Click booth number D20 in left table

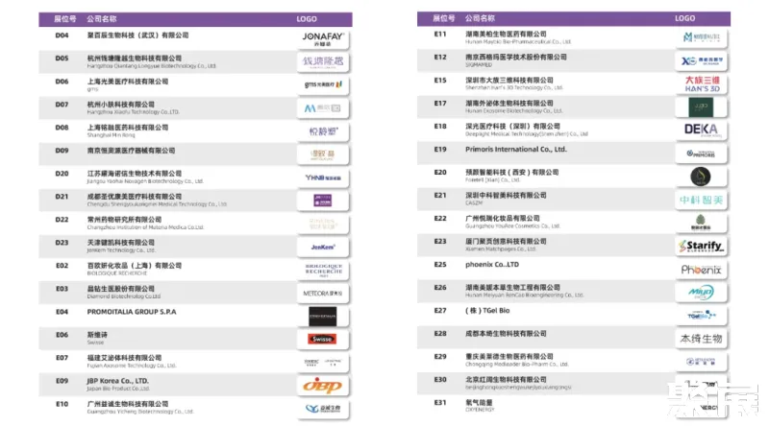[x=62, y=173]
